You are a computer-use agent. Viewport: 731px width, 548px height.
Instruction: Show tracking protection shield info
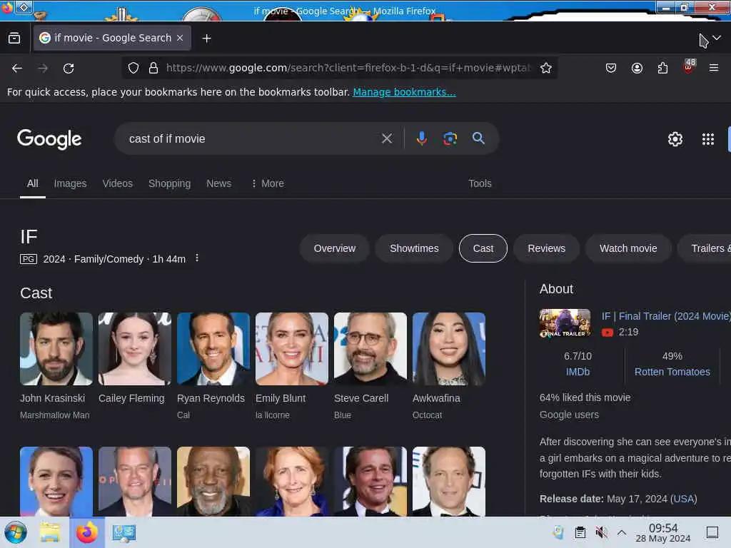[x=133, y=68]
